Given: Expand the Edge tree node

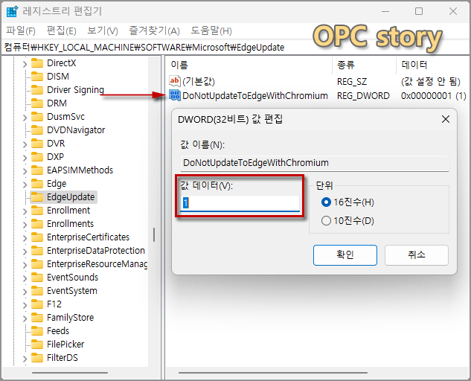Looking at the screenshot, I should (25, 185).
